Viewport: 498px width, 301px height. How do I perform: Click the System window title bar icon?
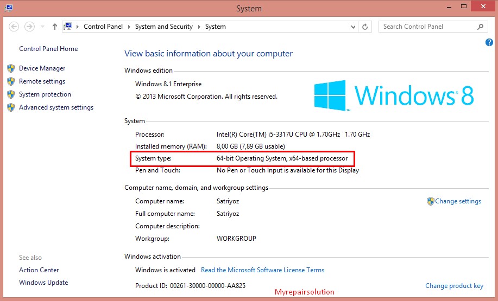(9, 7)
